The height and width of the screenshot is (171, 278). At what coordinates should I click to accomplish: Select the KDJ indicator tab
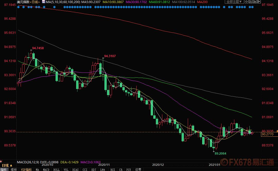94,169
